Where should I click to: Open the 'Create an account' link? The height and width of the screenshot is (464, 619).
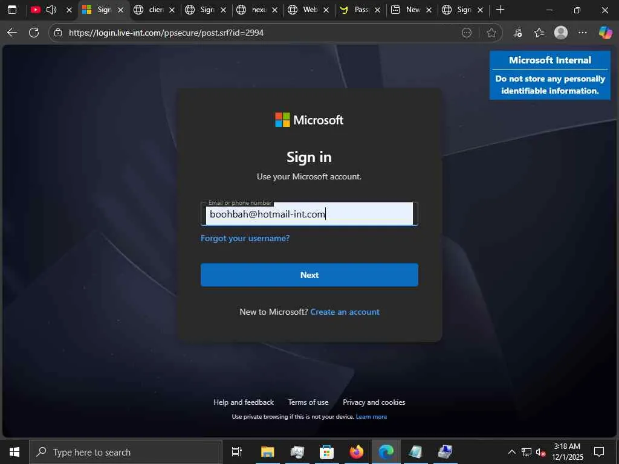point(345,312)
